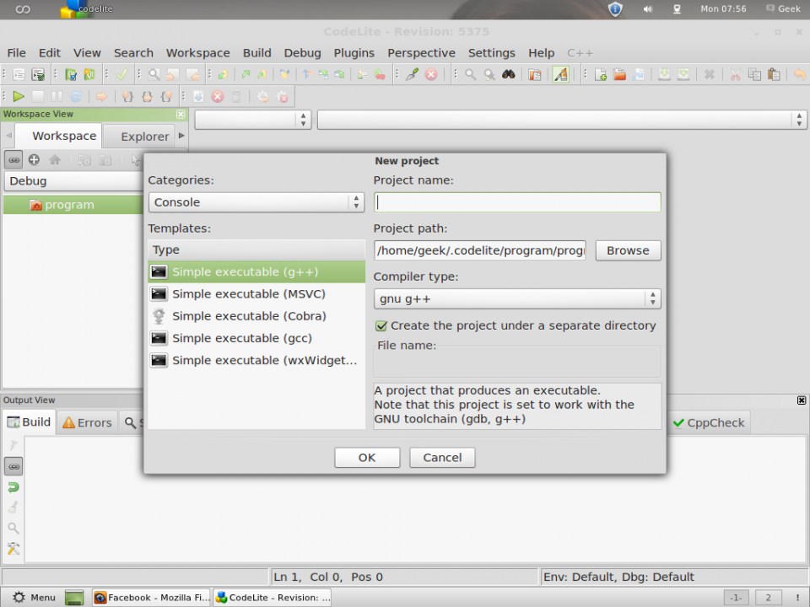Open the Plugins menu
Image resolution: width=810 pixels, height=607 pixels.
pyautogui.click(x=354, y=53)
